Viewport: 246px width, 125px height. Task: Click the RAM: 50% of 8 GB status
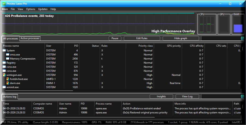pos(116,122)
